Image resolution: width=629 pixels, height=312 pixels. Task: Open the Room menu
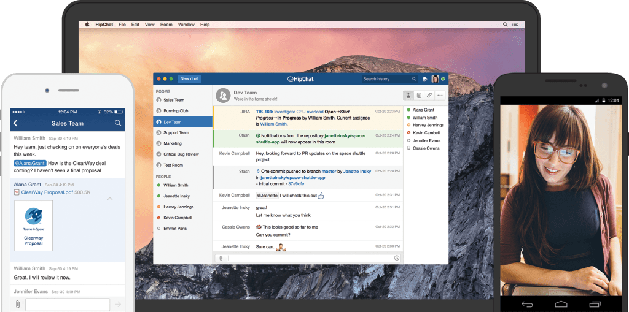point(166,25)
